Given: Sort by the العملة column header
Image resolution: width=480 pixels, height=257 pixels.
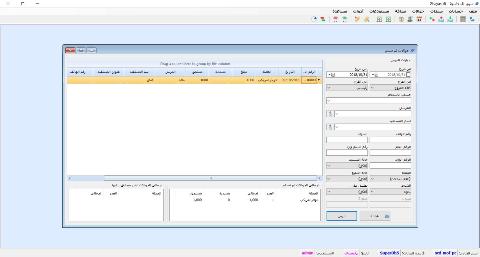Looking at the screenshot, I should click(x=266, y=72).
